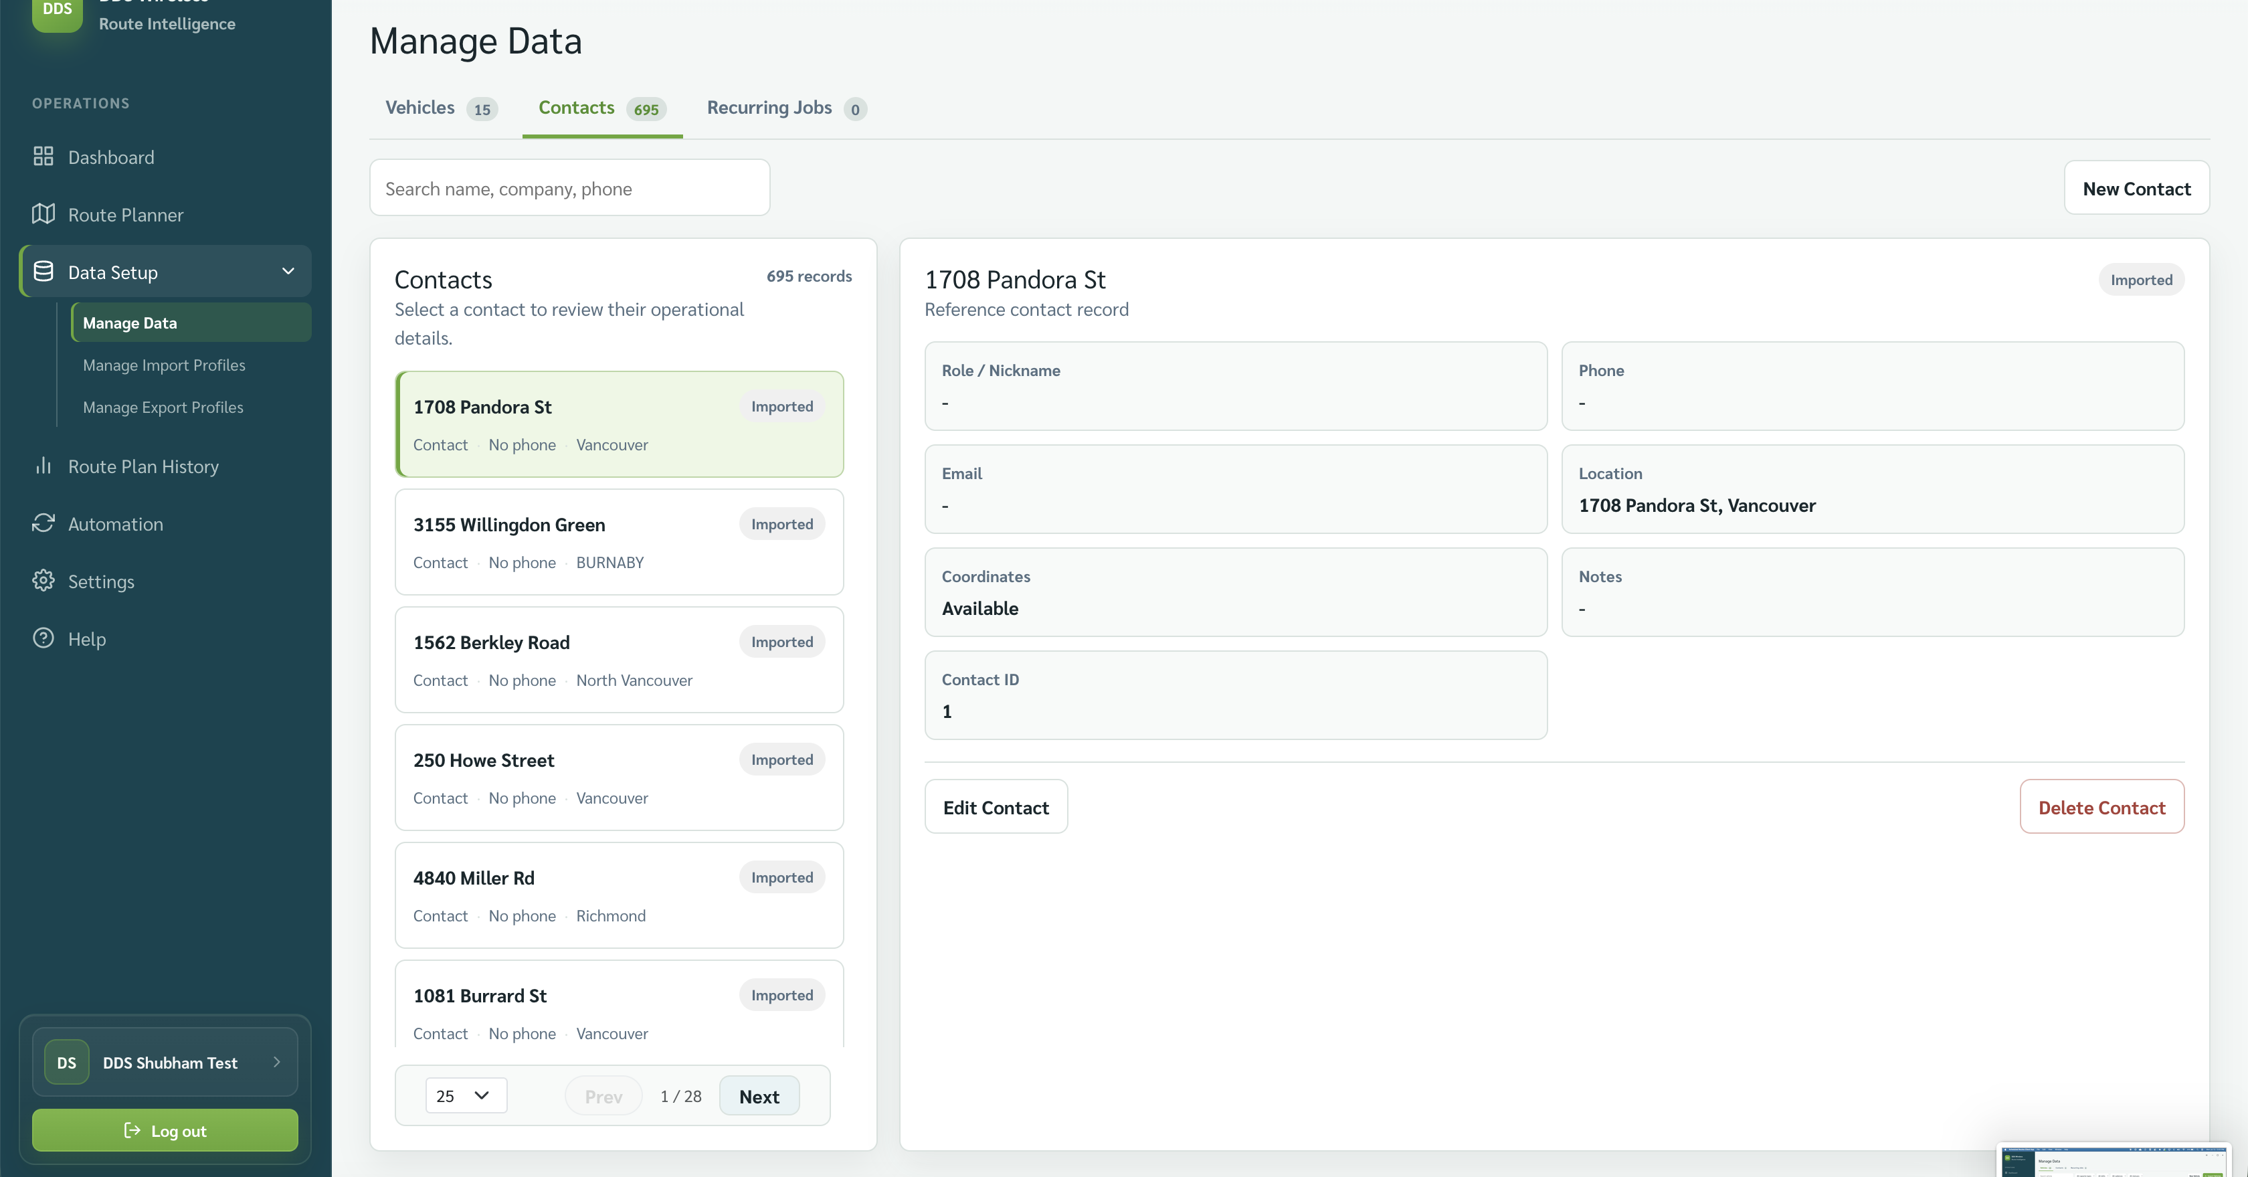This screenshot has height=1177, width=2248.
Task: Click the Recurring Jobs count badge 0
Action: [855, 109]
